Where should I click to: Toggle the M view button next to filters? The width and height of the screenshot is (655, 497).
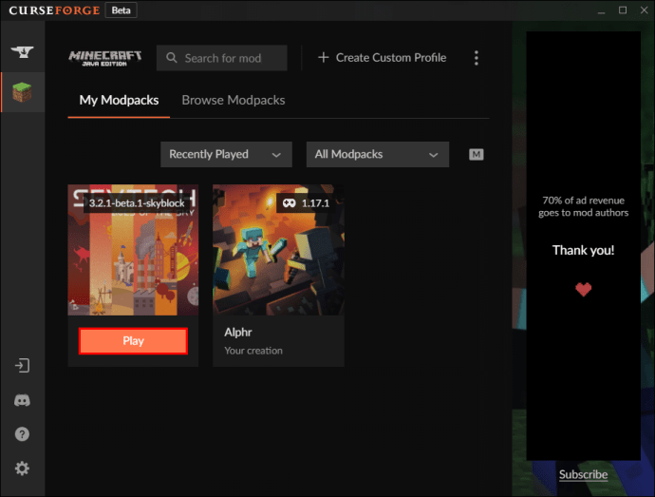476,155
